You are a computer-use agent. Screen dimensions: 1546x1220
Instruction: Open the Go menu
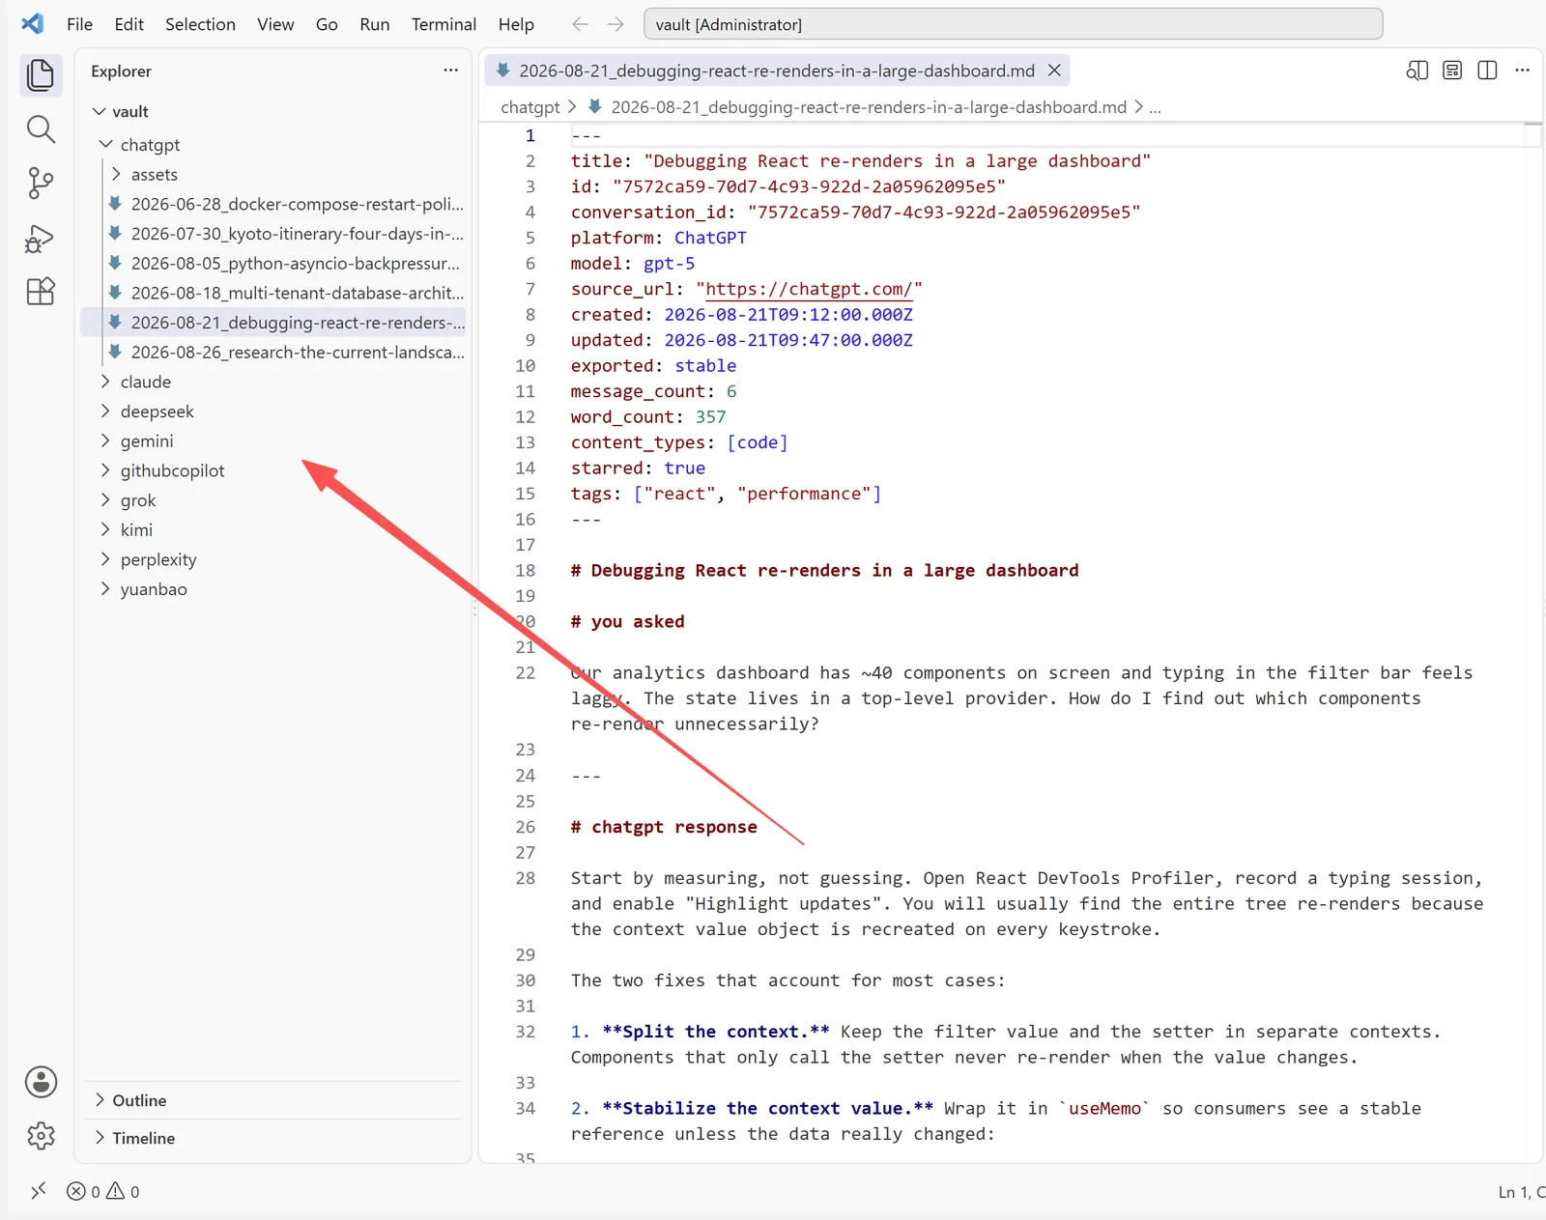coord(327,24)
